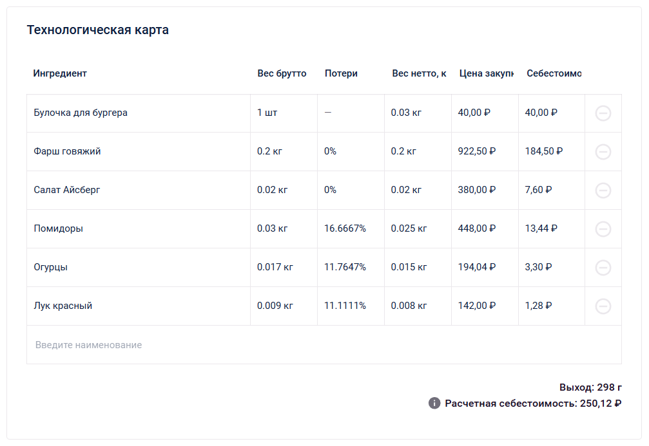Image resolution: width=649 pixels, height=446 pixels.
Task: Click the Цена закупки column header
Action: [486, 73]
